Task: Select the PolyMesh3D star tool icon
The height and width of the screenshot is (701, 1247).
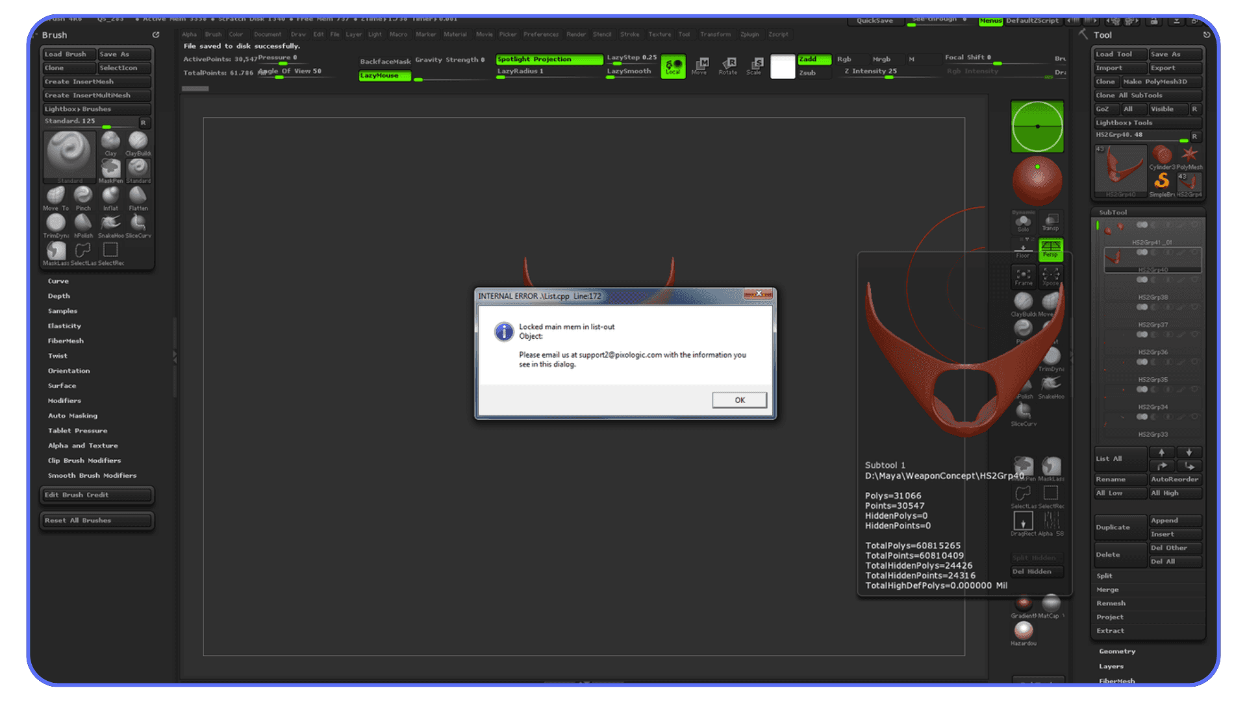Action: (x=1189, y=157)
